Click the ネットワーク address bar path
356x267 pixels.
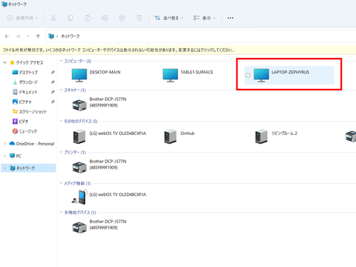tap(70, 36)
